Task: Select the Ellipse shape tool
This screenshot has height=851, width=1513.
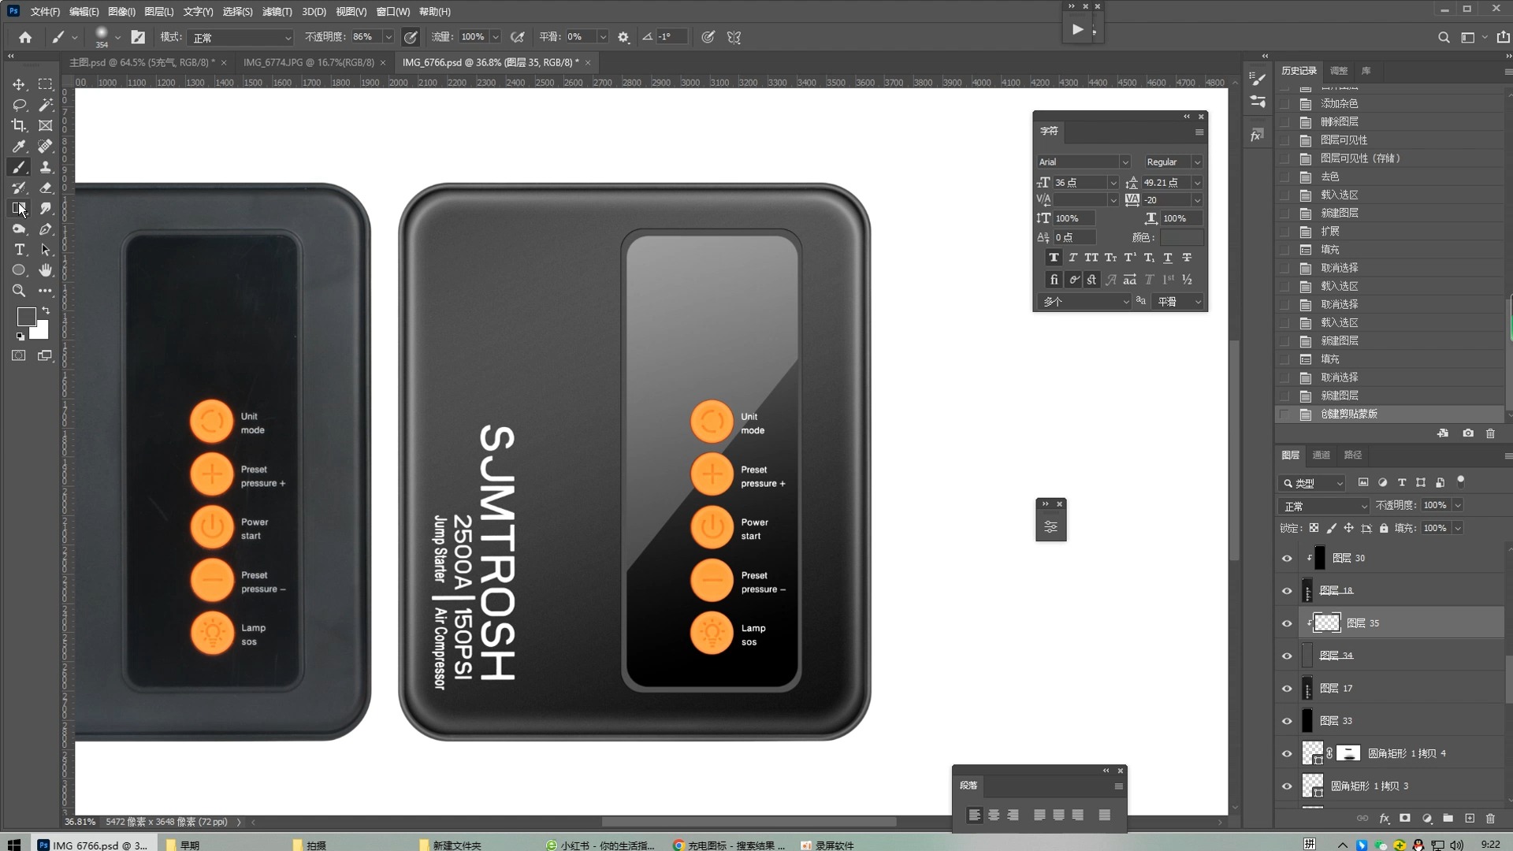Action: (x=19, y=270)
